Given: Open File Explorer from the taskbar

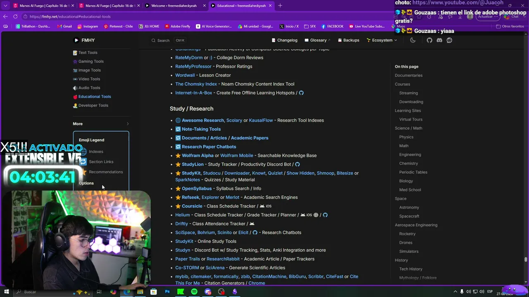Looking at the screenshot, I should pos(140,292).
